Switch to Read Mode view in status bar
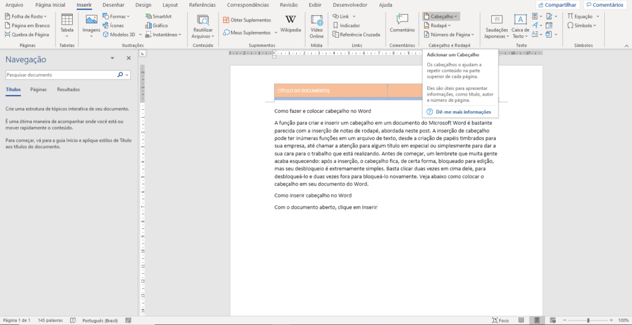The height and width of the screenshot is (325, 632). (x=521, y=321)
